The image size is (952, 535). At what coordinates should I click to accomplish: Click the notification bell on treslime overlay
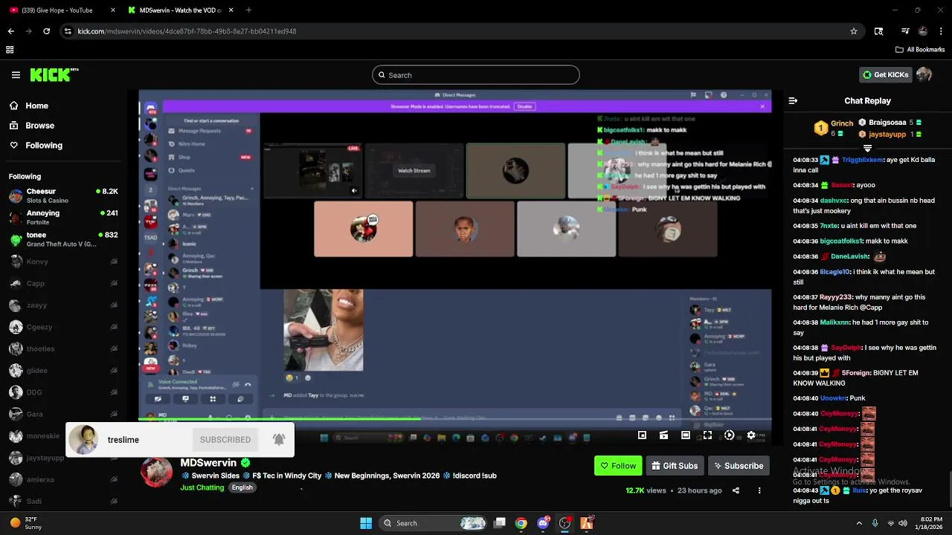(x=279, y=439)
